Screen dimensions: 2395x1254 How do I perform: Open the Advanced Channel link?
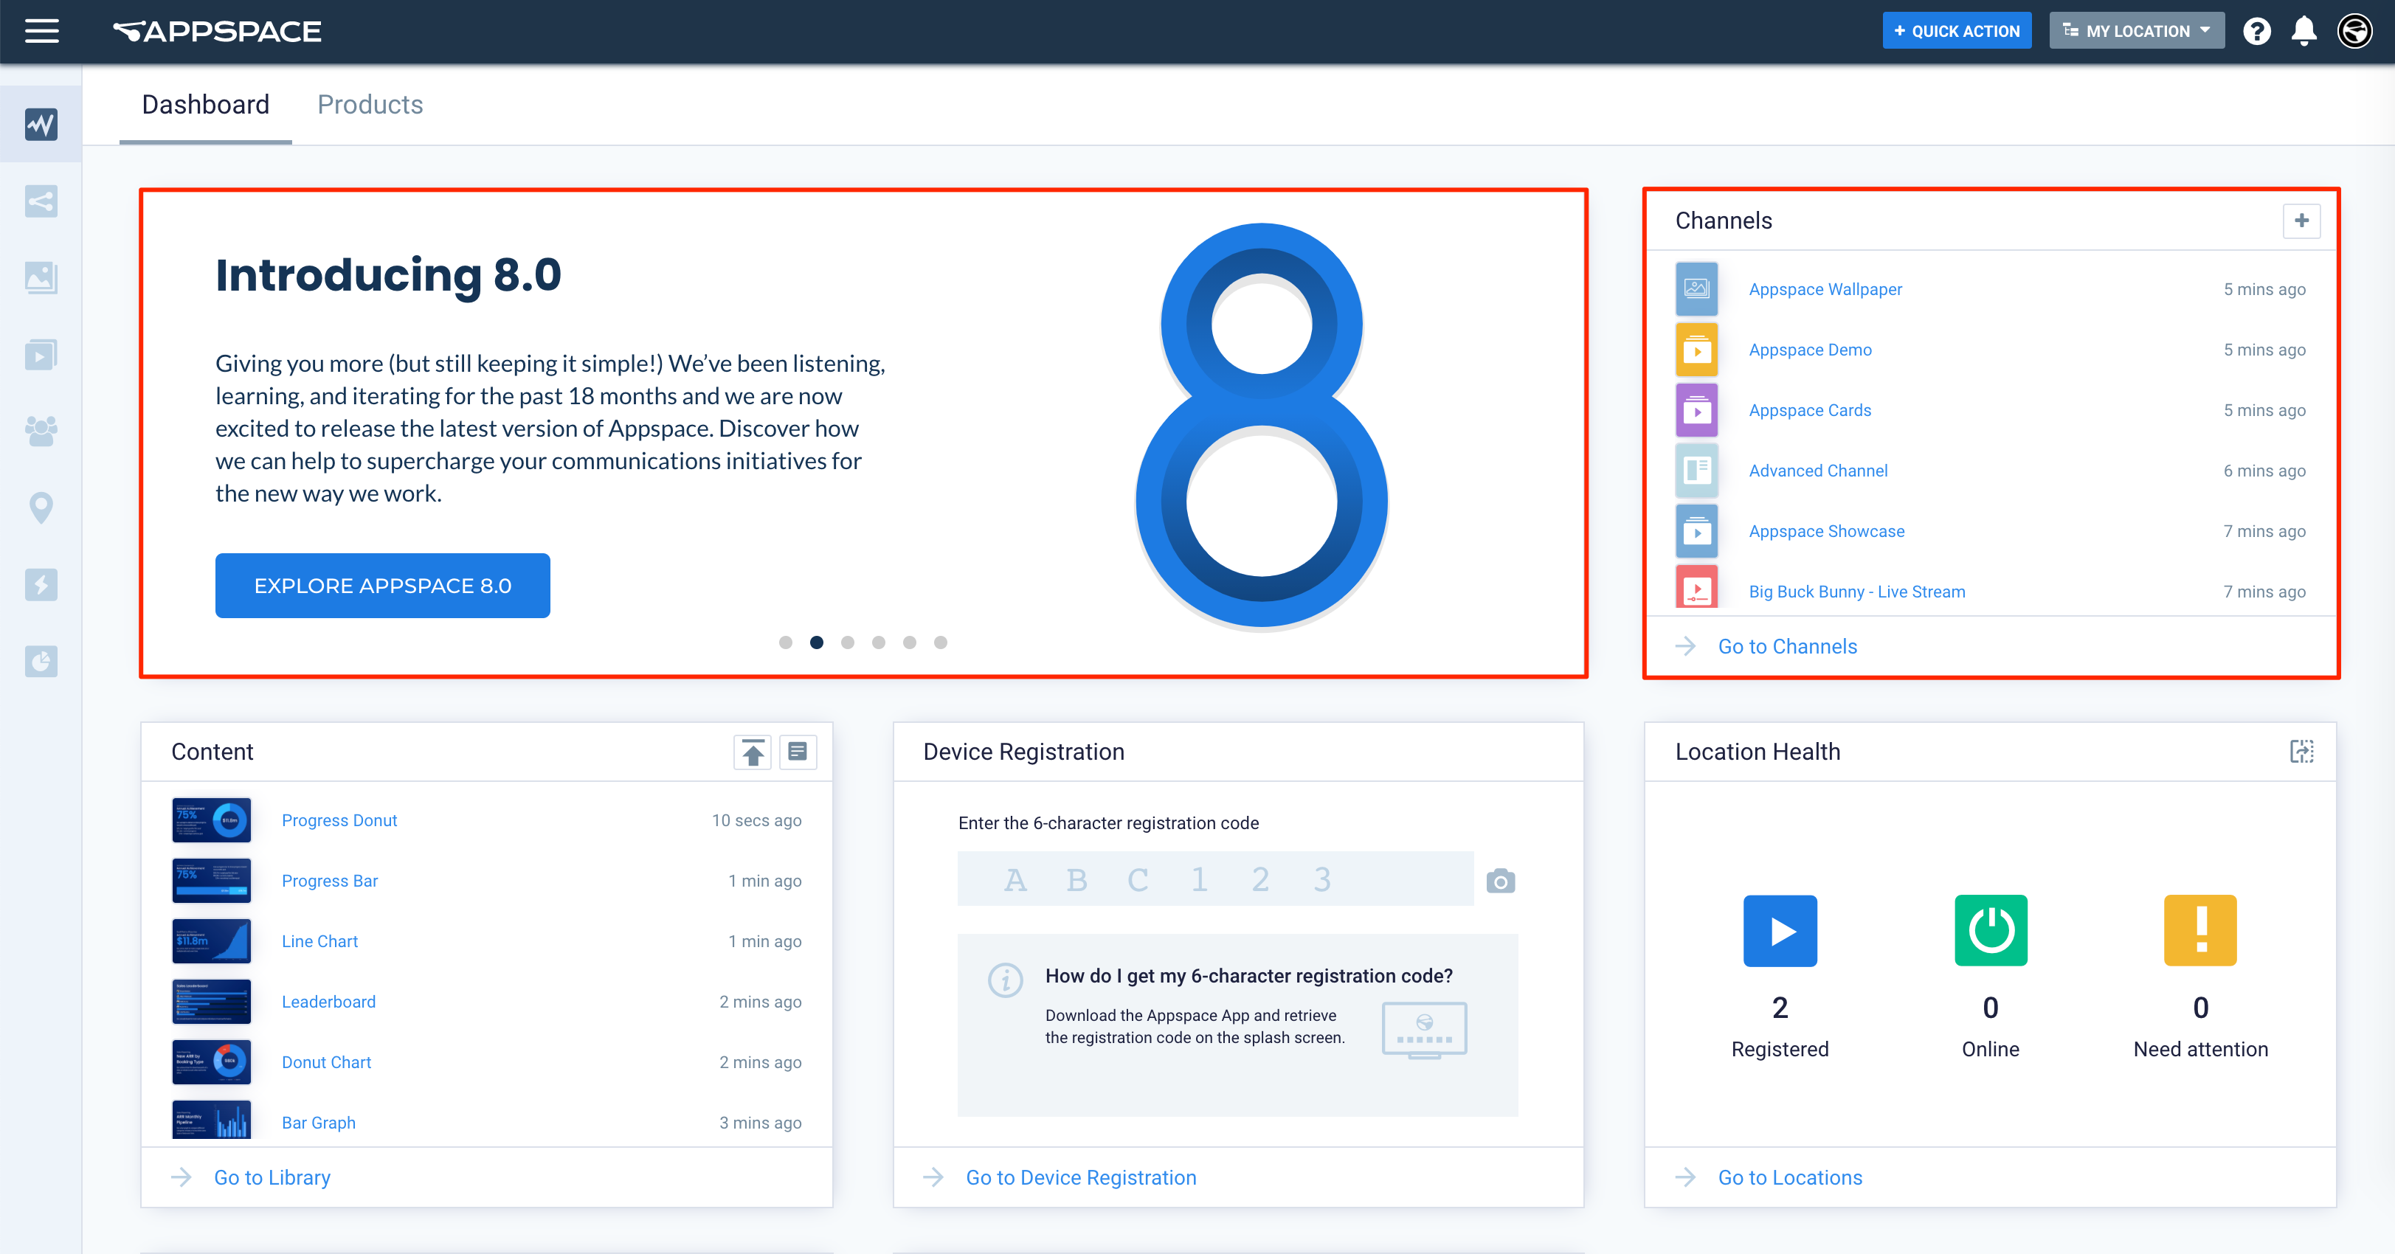(x=1817, y=471)
